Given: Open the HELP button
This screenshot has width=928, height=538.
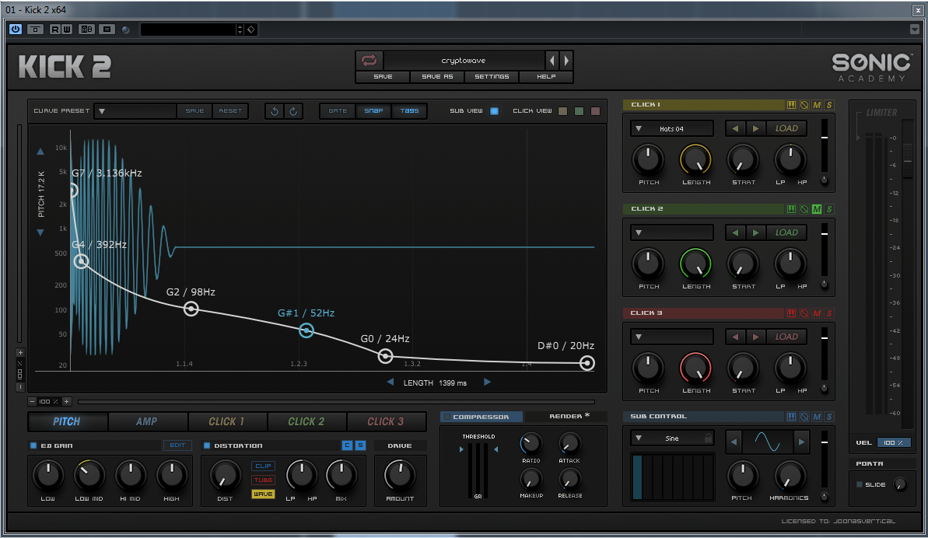Looking at the screenshot, I should coord(546,77).
